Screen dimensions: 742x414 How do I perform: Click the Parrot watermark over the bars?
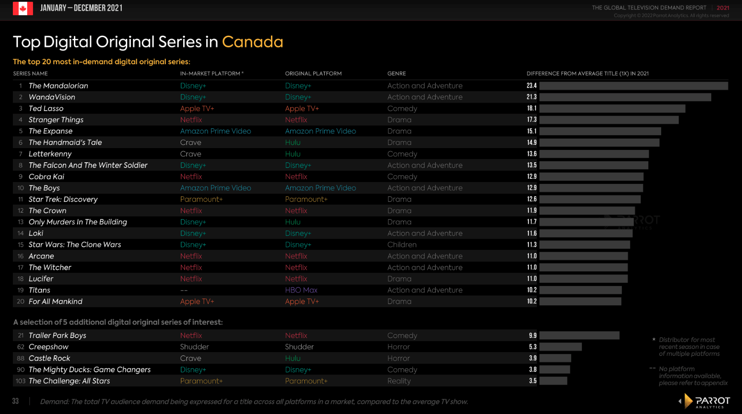[633, 221]
